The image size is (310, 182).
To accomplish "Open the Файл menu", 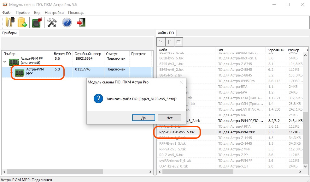I will pyautogui.click(x=7, y=13).
